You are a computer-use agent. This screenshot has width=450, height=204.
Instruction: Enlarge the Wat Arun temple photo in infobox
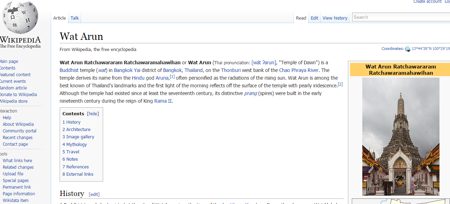(401, 137)
